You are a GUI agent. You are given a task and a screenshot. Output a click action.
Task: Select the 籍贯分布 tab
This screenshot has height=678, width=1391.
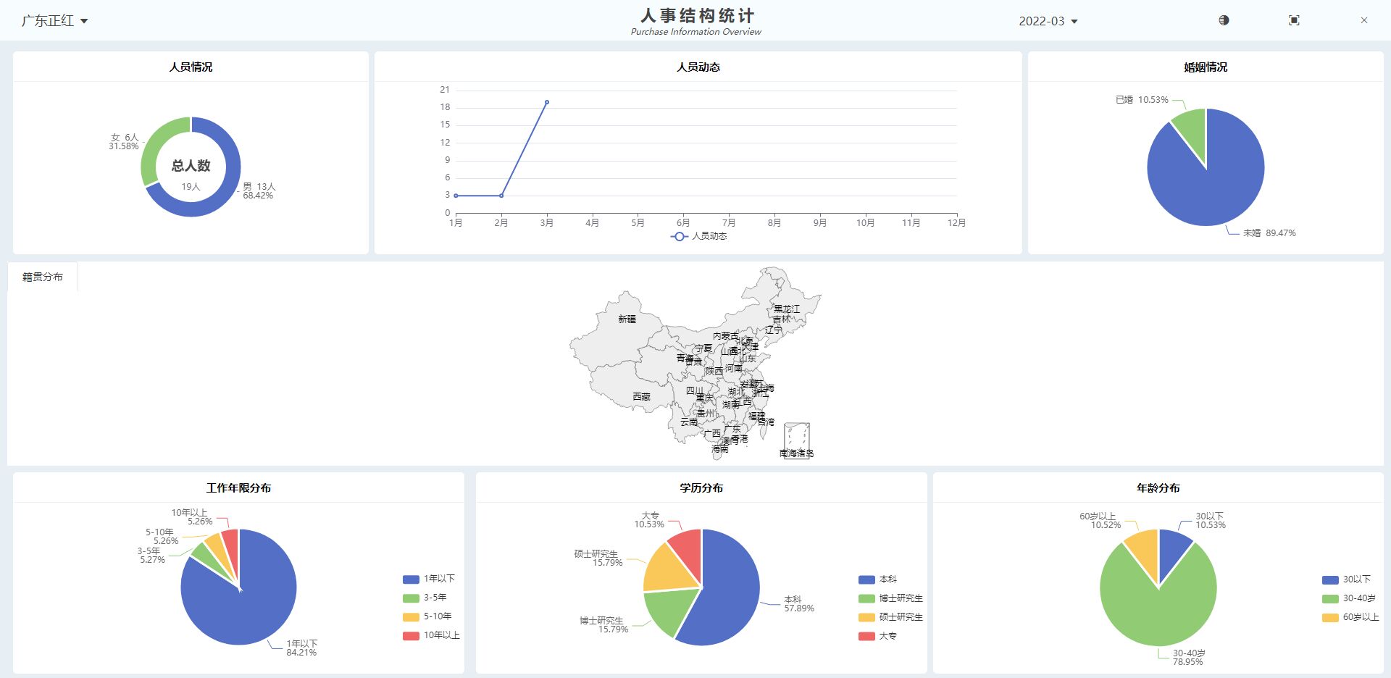click(x=43, y=277)
